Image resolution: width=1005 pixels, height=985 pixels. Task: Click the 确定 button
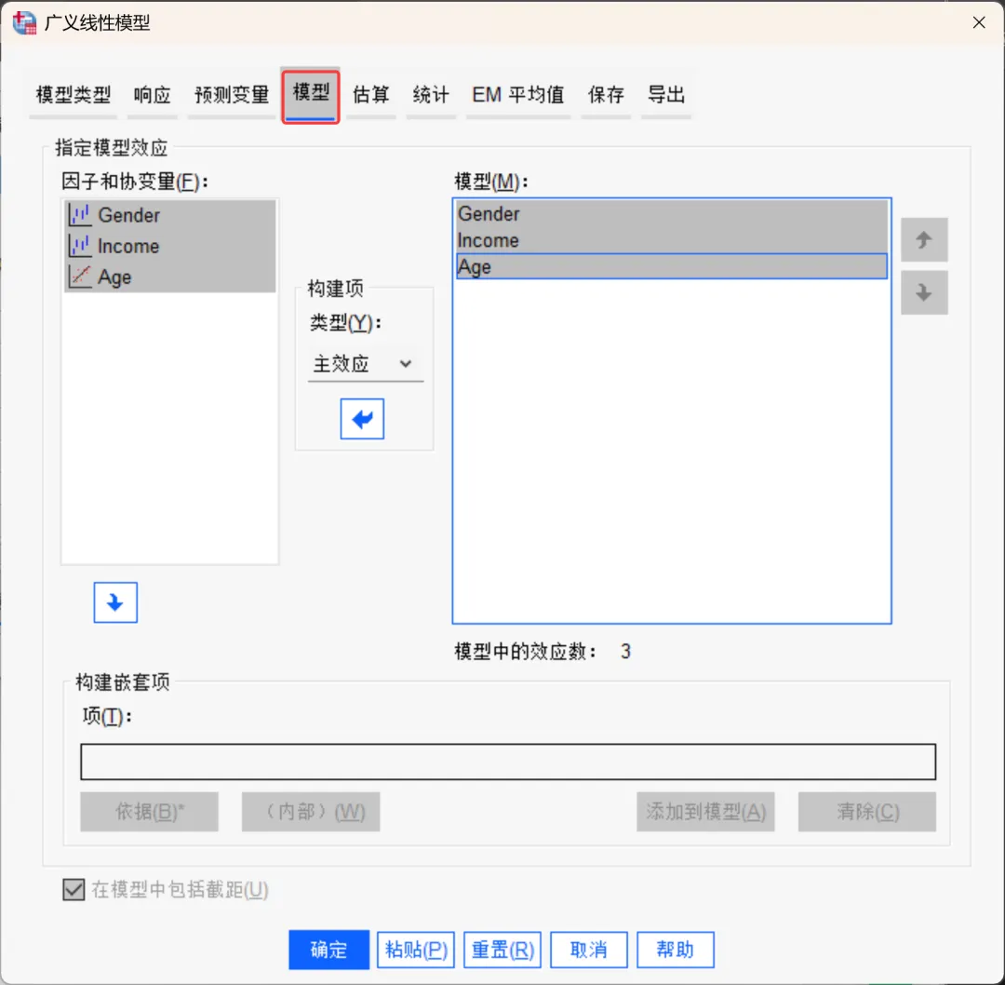328,949
